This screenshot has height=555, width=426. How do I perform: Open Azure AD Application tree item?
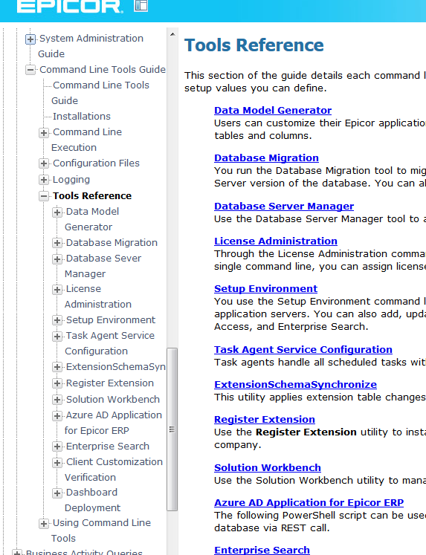pos(114,423)
